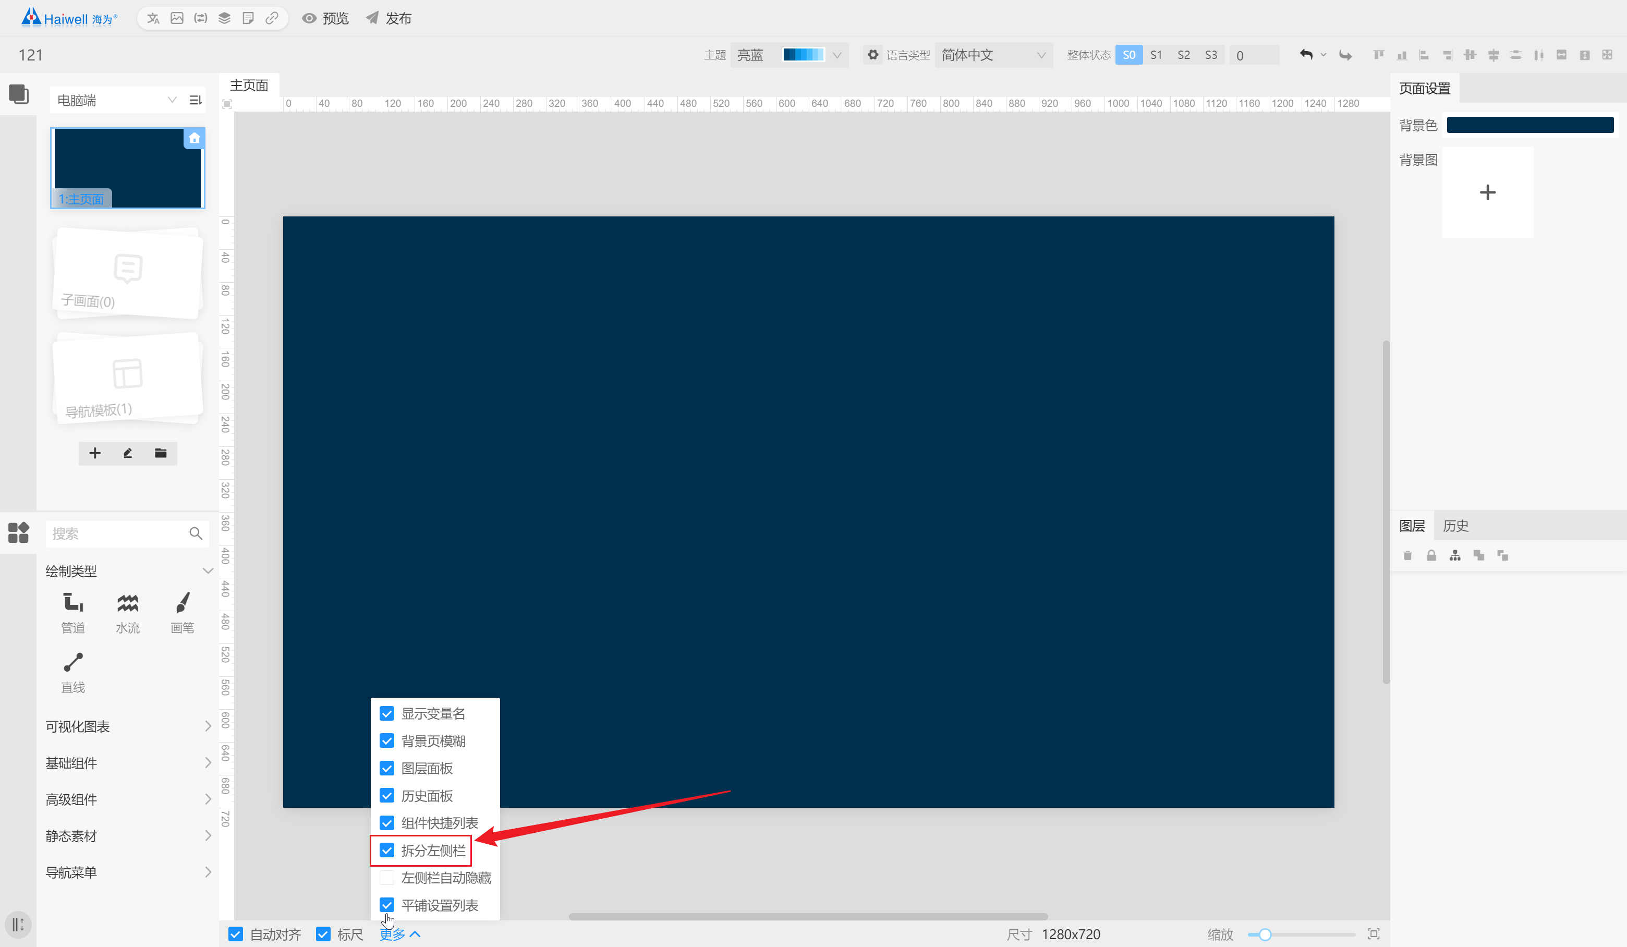Open the image library icon in top toolbar
The height and width of the screenshot is (947, 1627).
pos(177,18)
